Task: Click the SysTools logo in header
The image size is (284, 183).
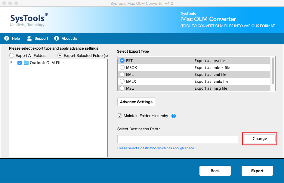Action: (x=29, y=19)
